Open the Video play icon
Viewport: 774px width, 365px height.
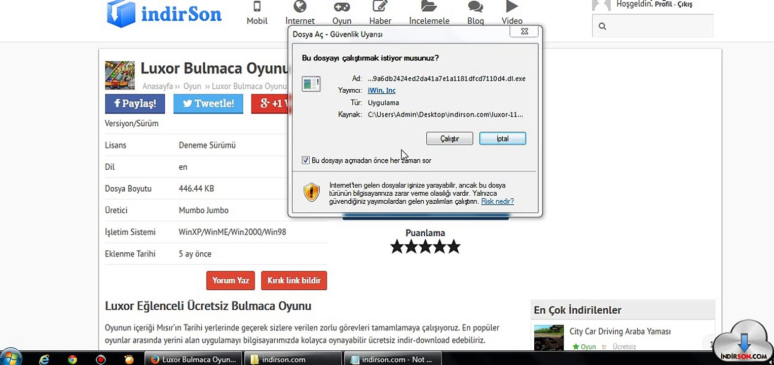click(x=512, y=7)
